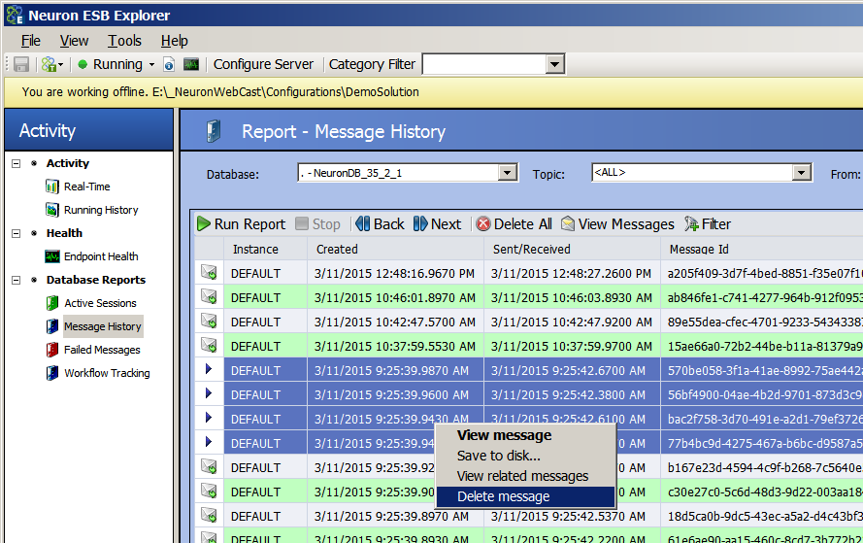Click the Active Sessions green book icon
The height and width of the screenshot is (543, 863).
pos(52,303)
